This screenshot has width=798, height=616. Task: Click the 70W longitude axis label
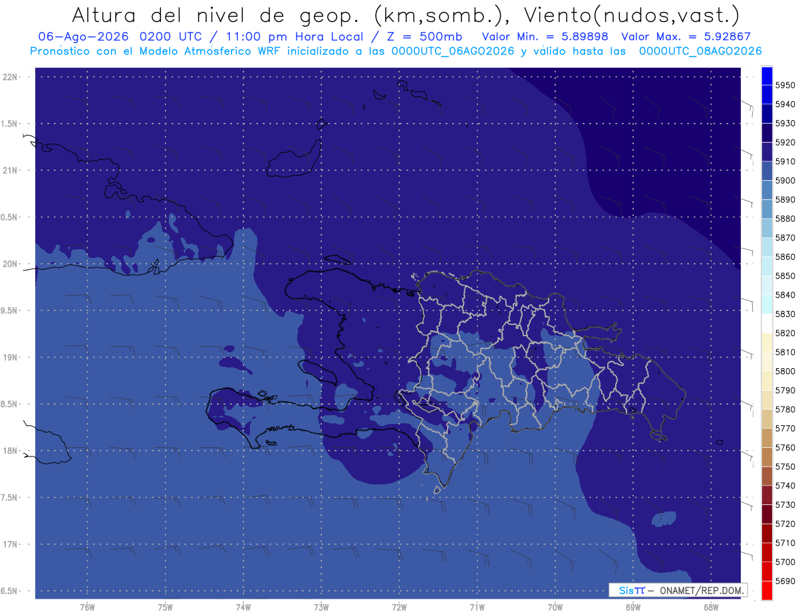[555, 607]
